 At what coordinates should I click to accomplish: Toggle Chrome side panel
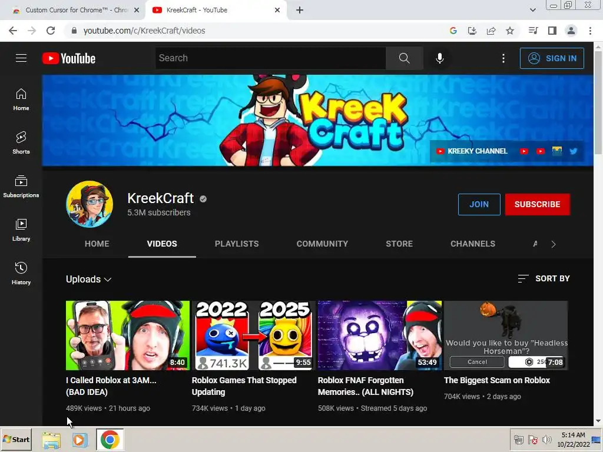[x=552, y=31]
